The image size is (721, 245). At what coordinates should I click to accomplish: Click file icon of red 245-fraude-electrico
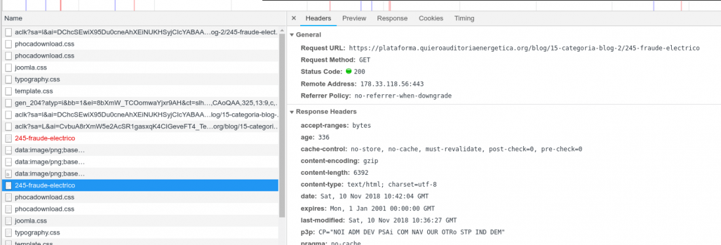tap(9, 138)
